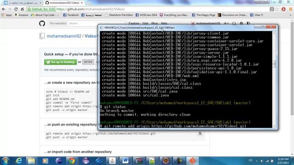The width and height of the screenshot is (294, 165).
Task: Switch to Google Chrome in taskbar
Action: (72, 161)
